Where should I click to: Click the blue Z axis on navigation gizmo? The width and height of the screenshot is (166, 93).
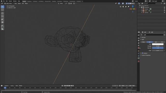click(x=133, y=6)
